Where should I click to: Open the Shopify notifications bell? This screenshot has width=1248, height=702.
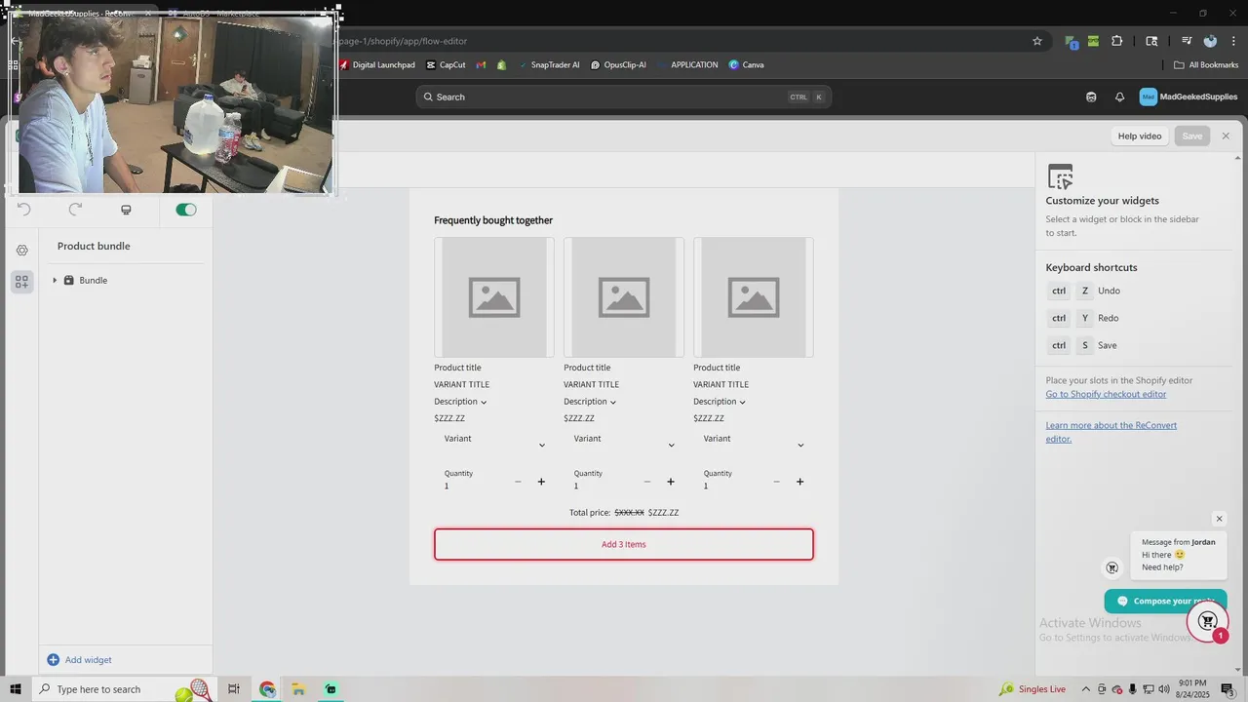1119,97
